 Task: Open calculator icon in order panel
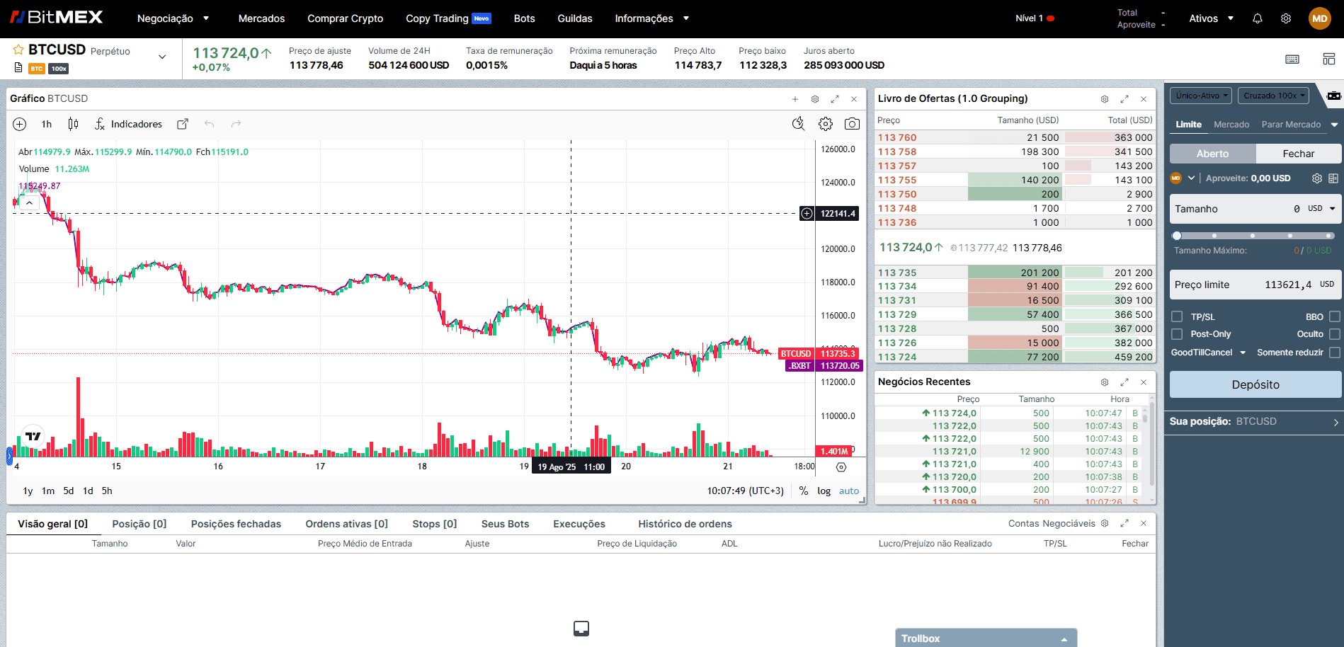point(1333,178)
